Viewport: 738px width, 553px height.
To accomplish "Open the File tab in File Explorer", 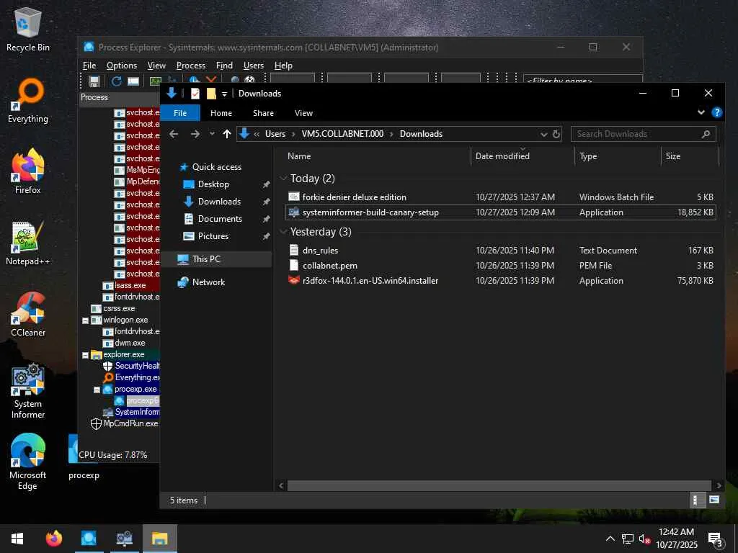I will pyautogui.click(x=180, y=113).
